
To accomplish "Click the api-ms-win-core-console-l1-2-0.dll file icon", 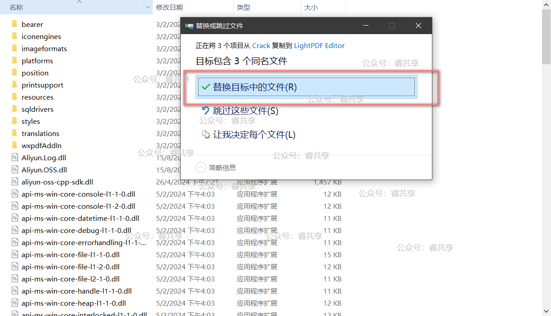I will click(x=14, y=206).
